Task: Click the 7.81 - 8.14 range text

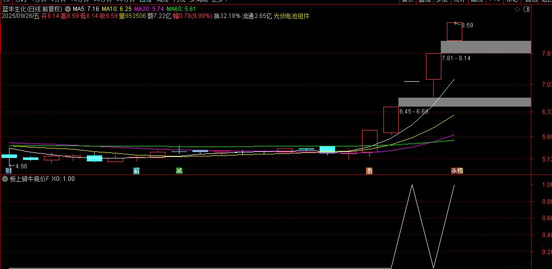Action: [456, 58]
